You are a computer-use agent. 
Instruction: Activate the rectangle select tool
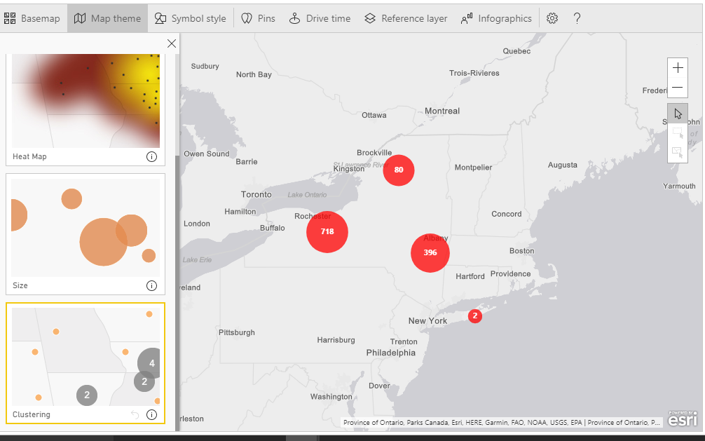pos(678,133)
